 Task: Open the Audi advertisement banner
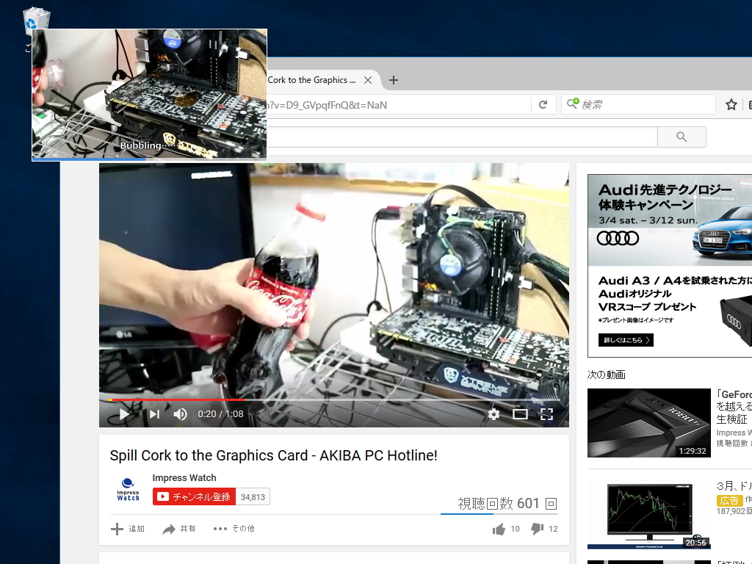point(670,265)
